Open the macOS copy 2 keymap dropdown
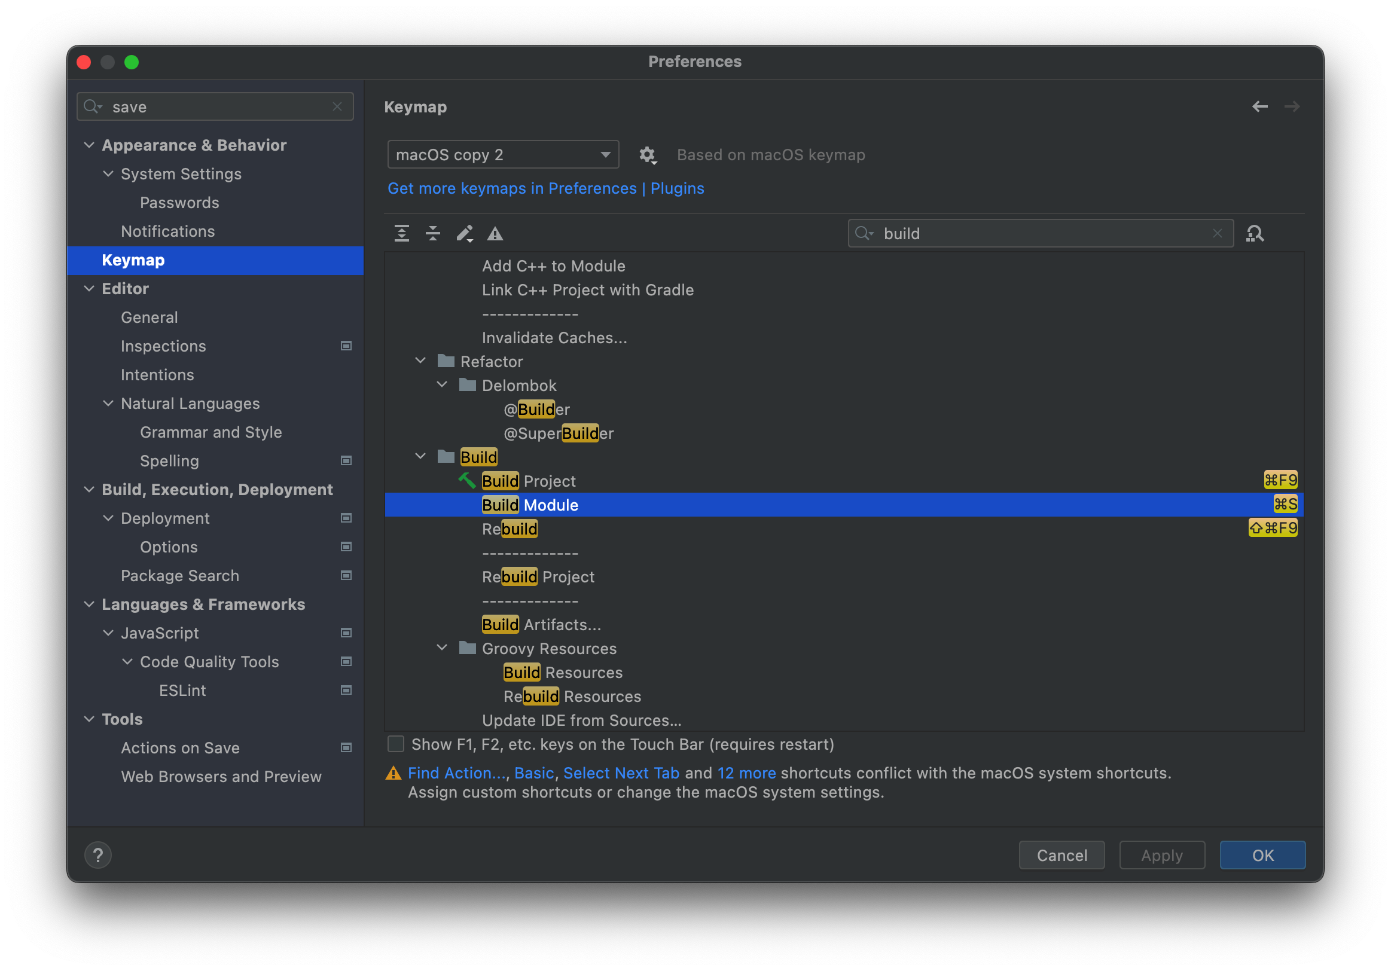 503,155
